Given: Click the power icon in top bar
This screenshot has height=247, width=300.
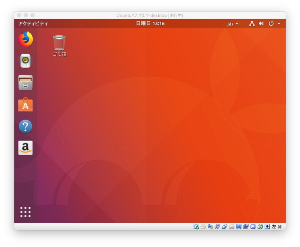Looking at the screenshot, I should click(271, 24).
